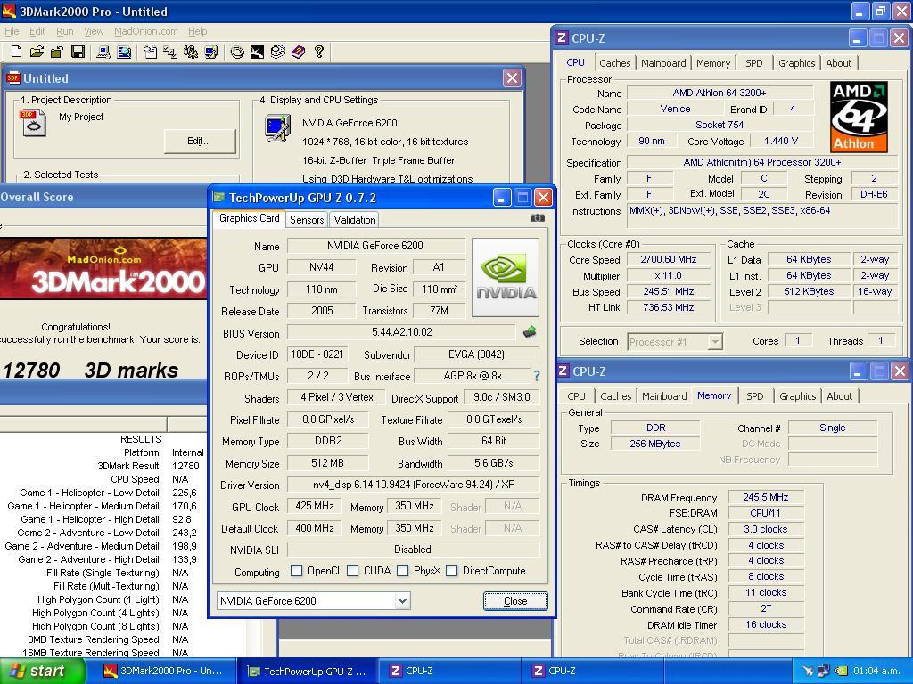Click the Device ID 10DE - 0221 field
This screenshot has width=913, height=684.
317,354
